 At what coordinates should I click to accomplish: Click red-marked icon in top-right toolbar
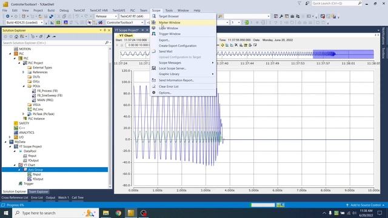[323, 16]
